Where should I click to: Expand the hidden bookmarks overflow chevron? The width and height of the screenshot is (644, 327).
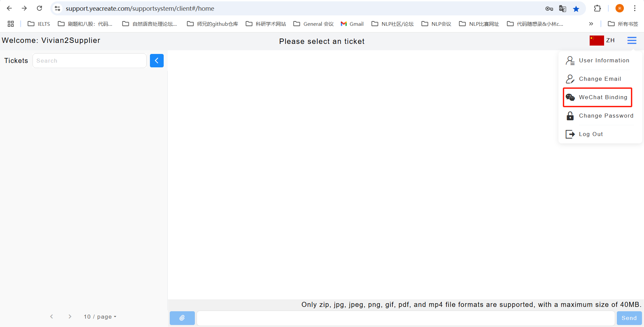[x=591, y=24]
